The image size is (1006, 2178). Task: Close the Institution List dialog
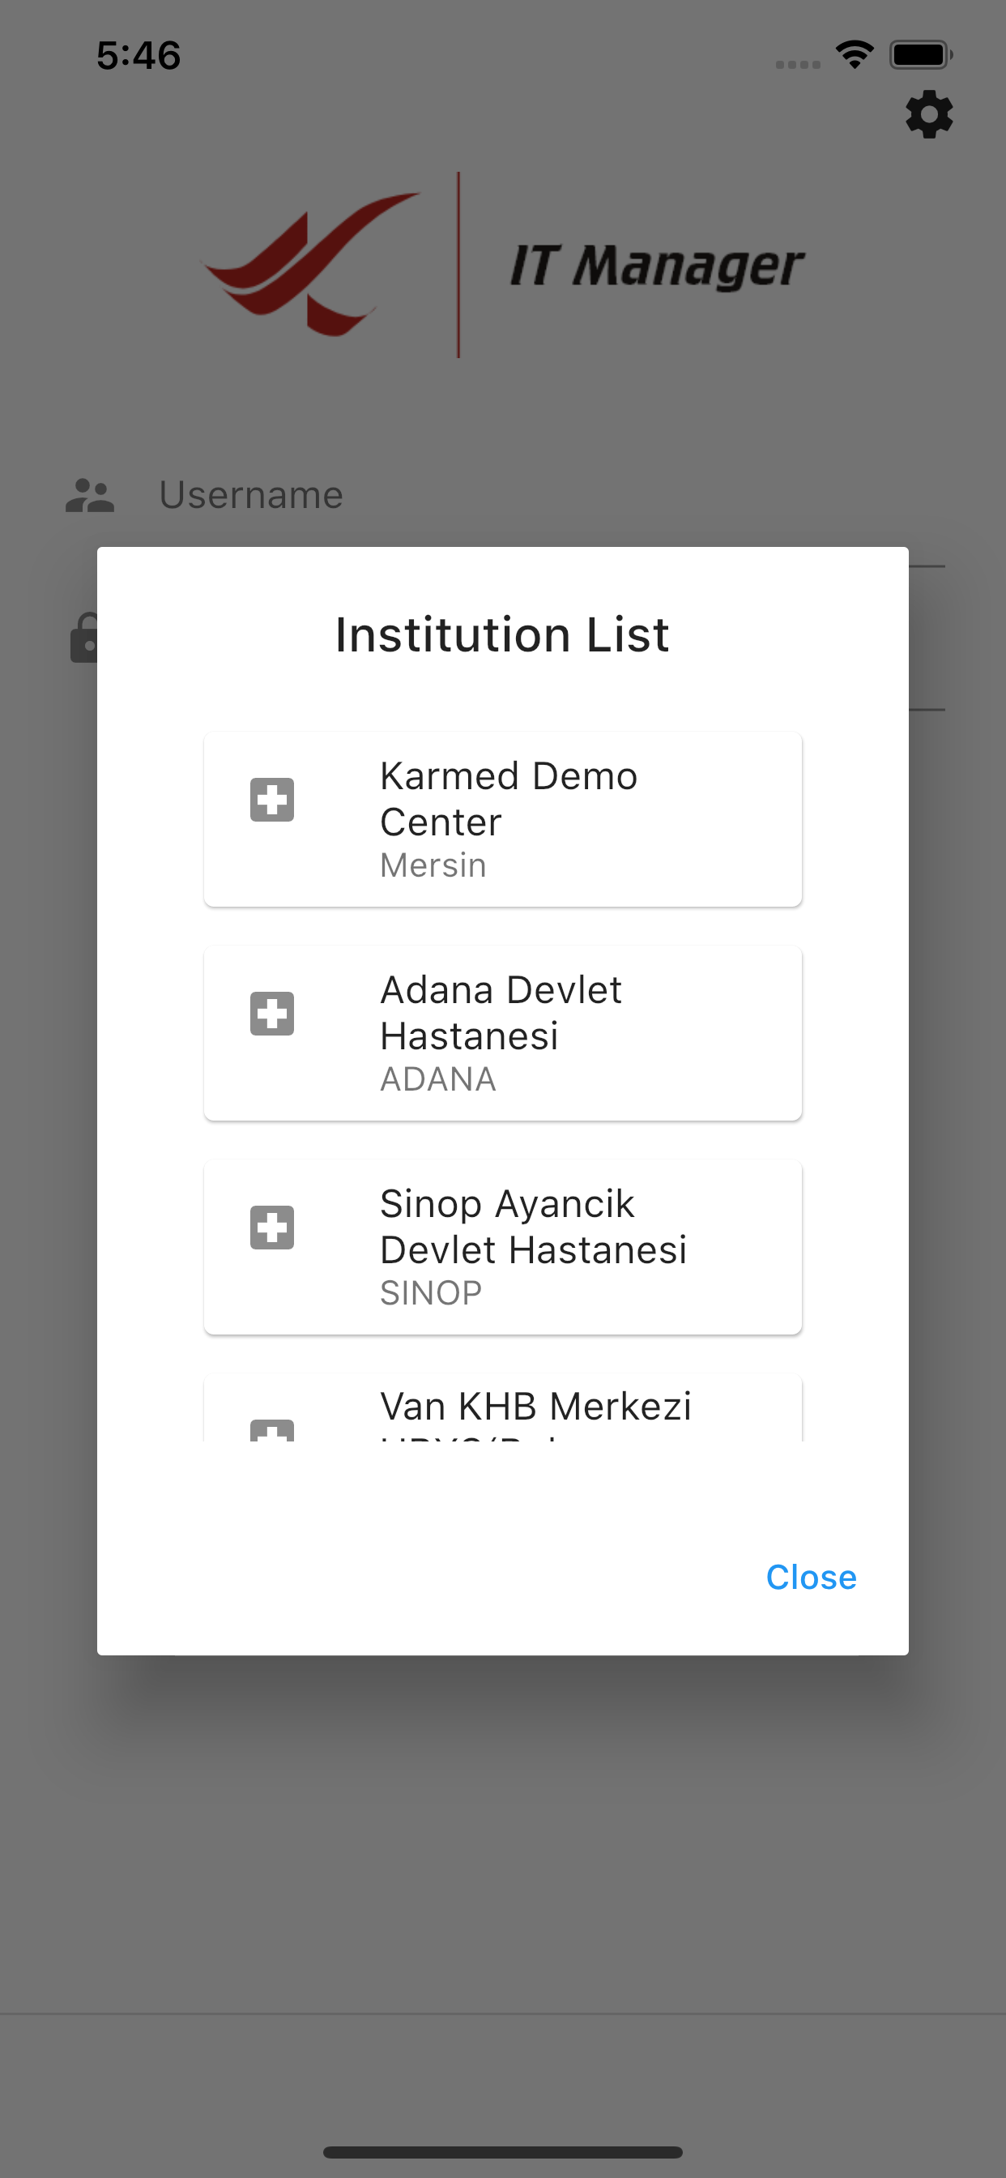click(811, 1577)
